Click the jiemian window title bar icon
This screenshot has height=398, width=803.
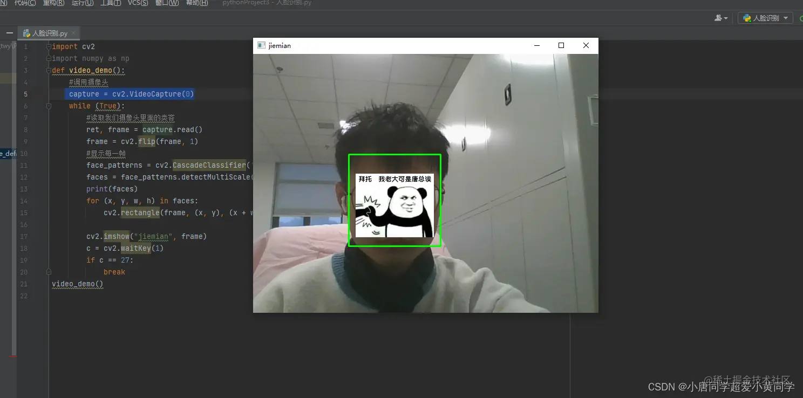pyautogui.click(x=261, y=45)
